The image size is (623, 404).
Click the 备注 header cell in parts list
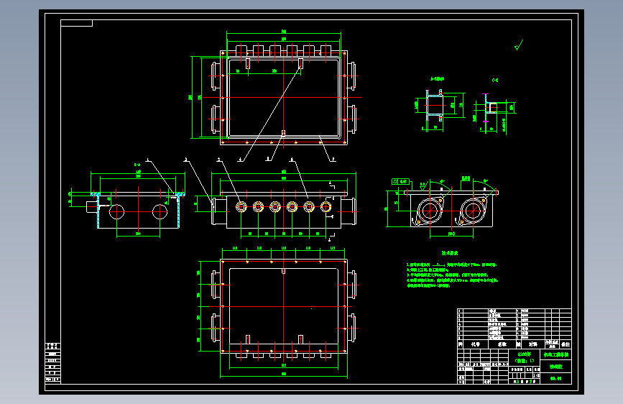[x=566, y=344]
